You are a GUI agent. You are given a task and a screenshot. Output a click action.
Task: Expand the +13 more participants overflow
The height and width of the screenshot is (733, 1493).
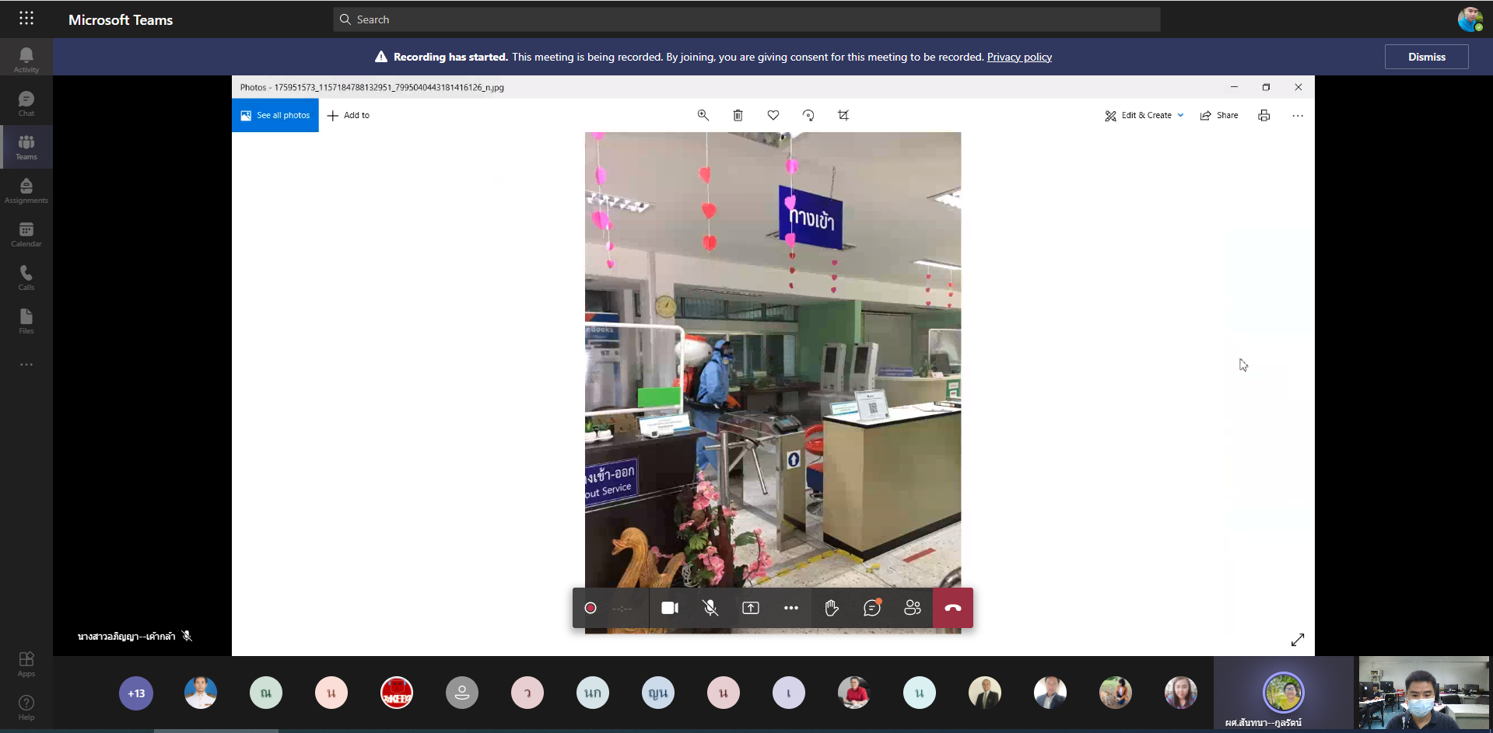pos(136,693)
